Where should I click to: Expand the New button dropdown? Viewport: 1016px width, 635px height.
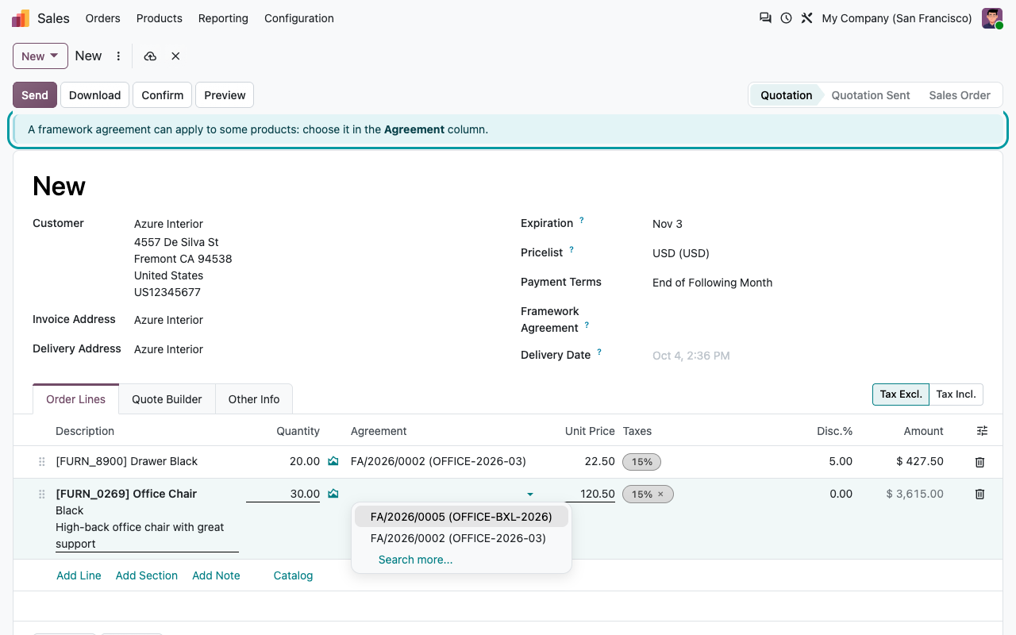click(40, 56)
